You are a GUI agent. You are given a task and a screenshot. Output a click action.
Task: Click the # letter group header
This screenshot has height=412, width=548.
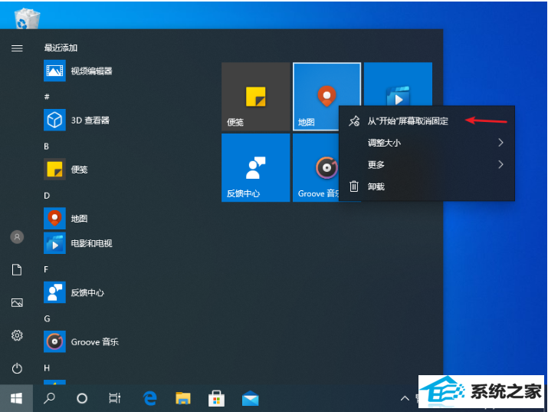pyautogui.click(x=47, y=97)
